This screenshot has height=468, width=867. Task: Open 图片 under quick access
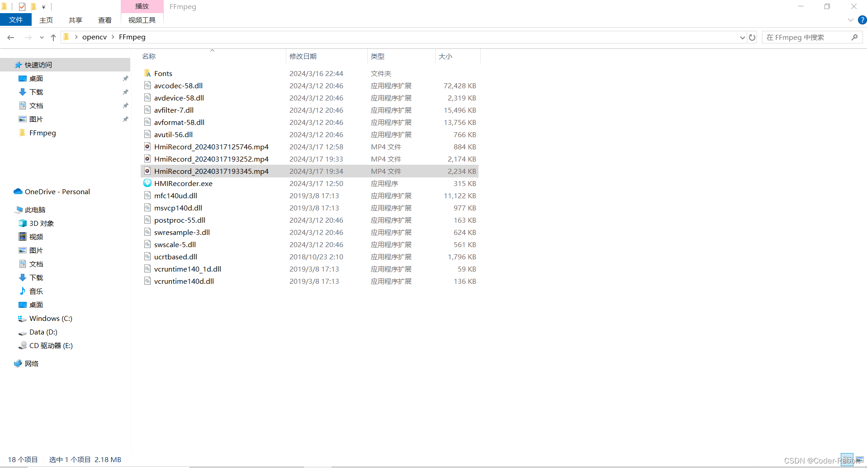(x=36, y=119)
